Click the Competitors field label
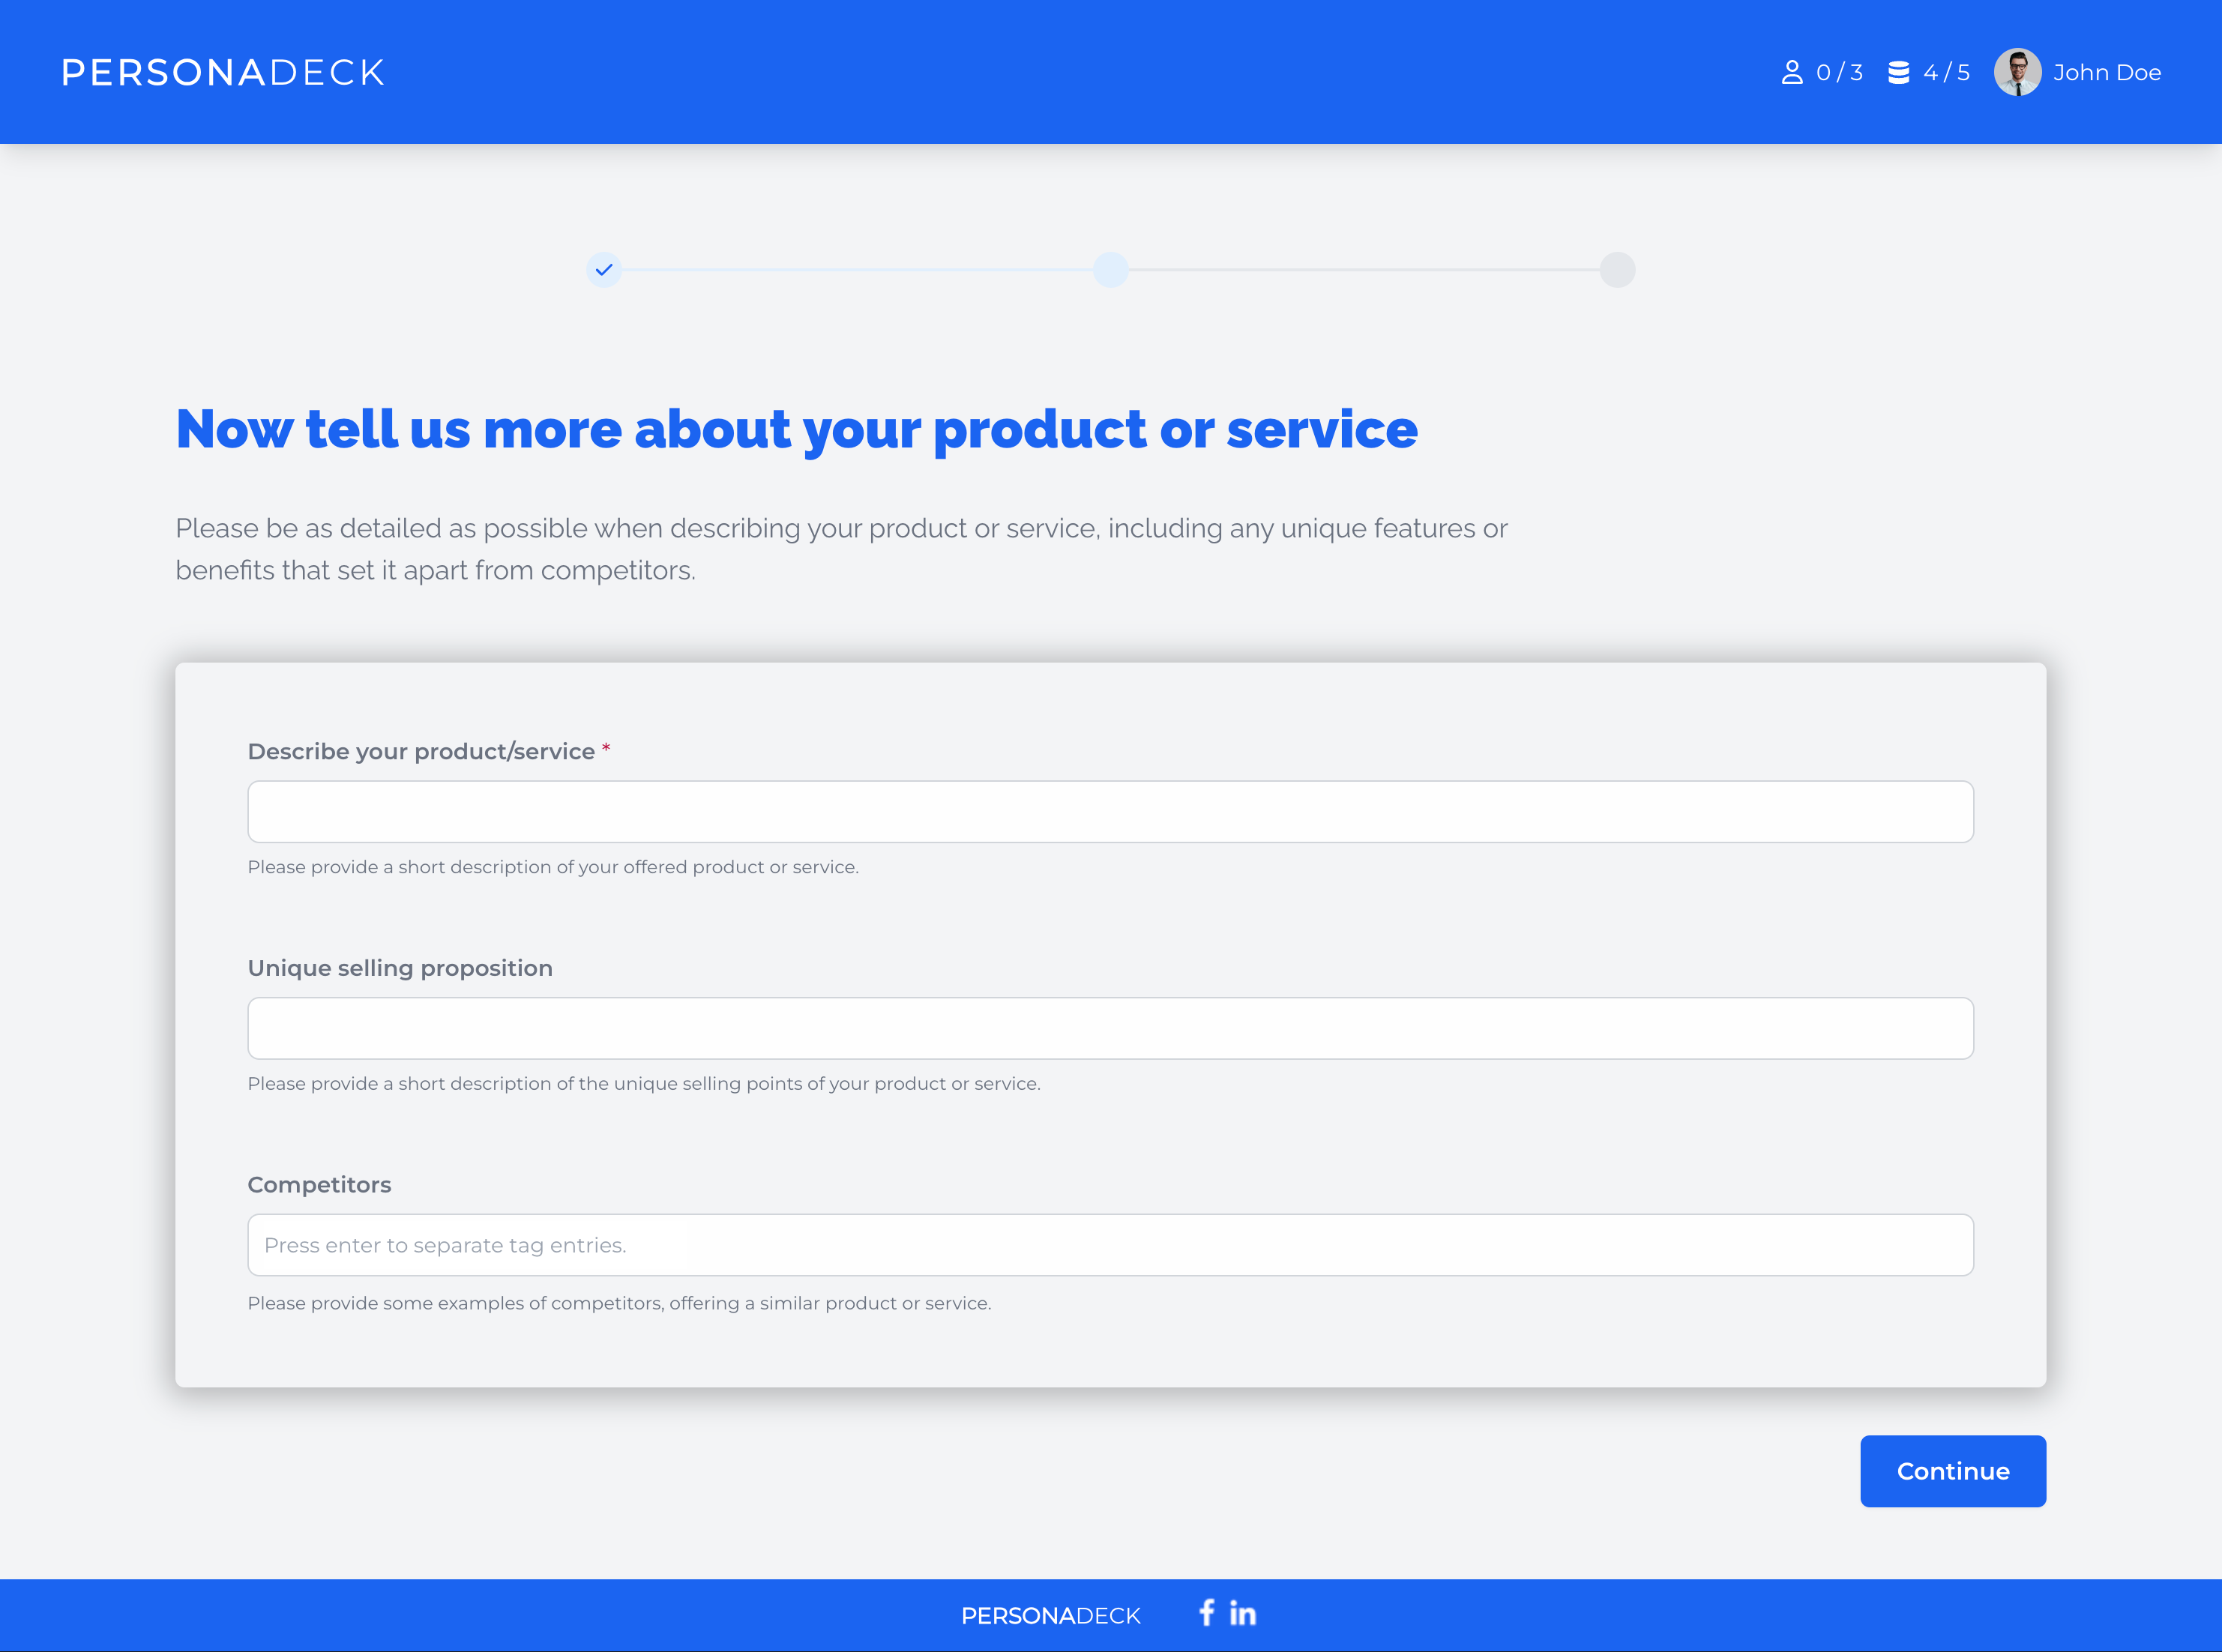 [319, 1184]
